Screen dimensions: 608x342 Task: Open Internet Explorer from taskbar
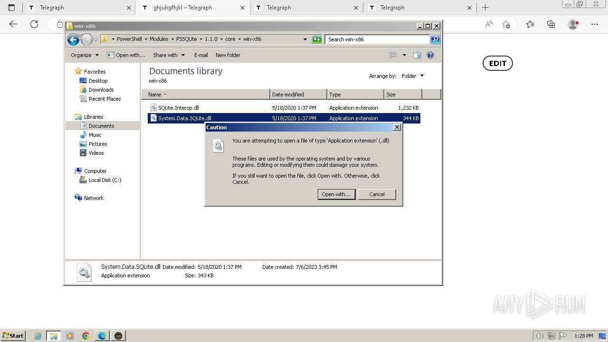click(38, 336)
